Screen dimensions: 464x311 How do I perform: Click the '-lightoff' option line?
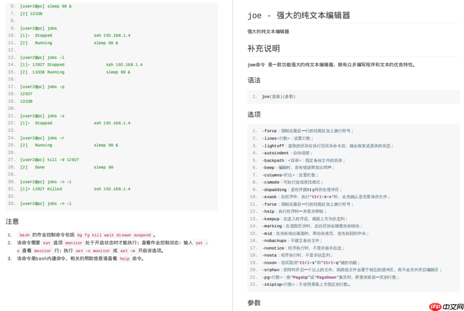328,146
